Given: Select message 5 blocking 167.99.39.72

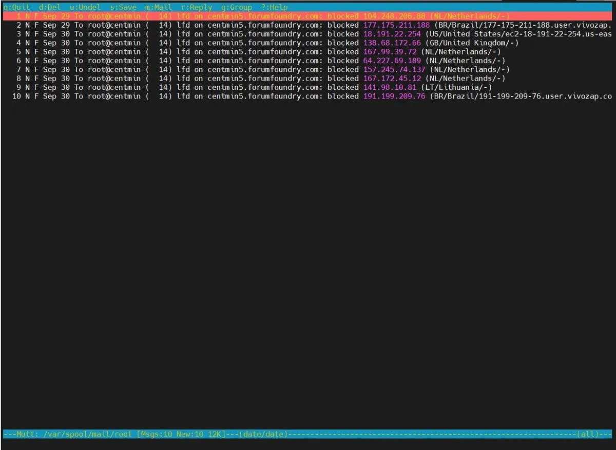Looking at the screenshot, I should point(308,52).
